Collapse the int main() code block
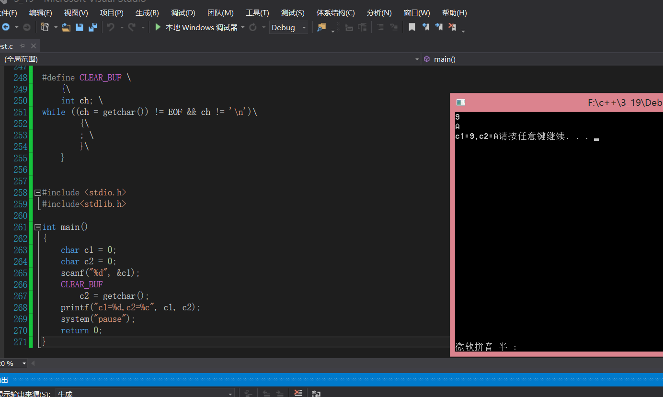This screenshot has height=397, width=663. pyautogui.click(x=38, y=227)
